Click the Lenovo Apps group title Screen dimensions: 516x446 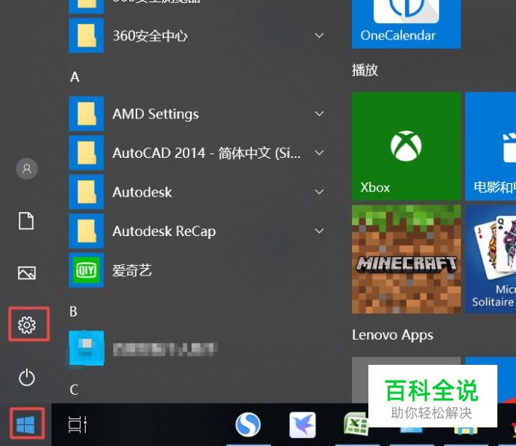(x=393, y=335)
